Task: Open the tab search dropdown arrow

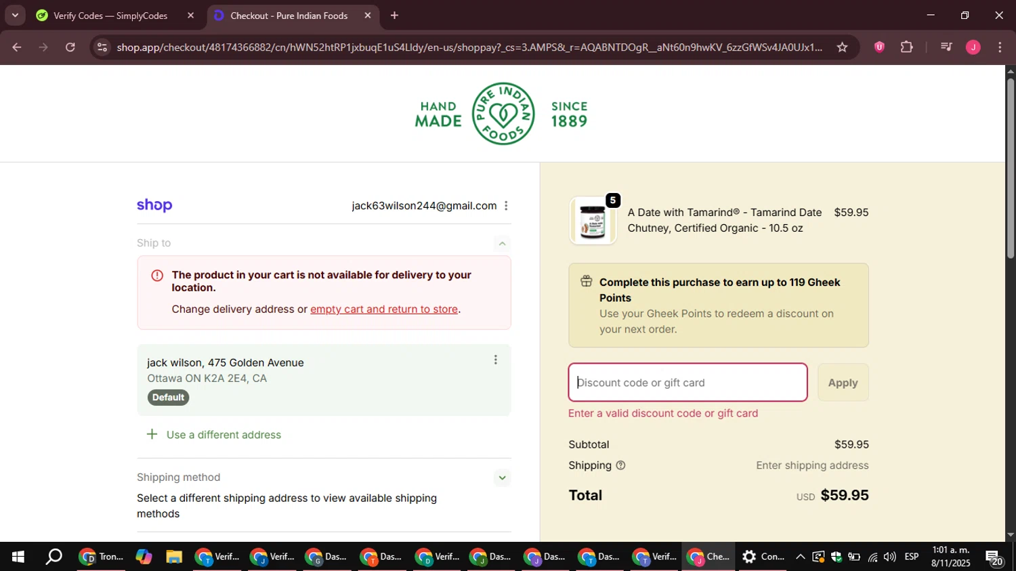Action: coord(15,16)
